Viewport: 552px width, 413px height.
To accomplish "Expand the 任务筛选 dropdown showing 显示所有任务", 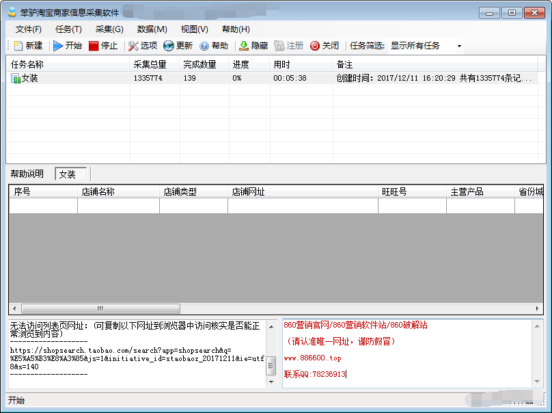I will (x=459, y=46).
